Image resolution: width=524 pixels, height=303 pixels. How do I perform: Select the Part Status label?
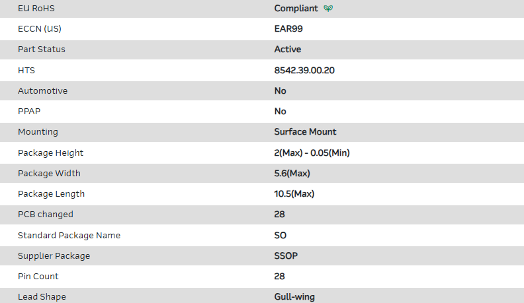coord(42,50)
